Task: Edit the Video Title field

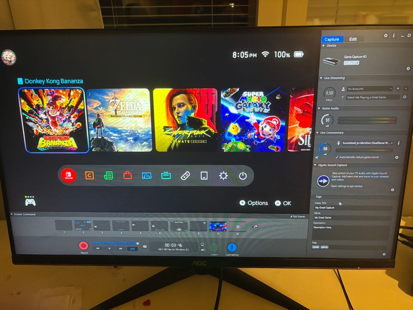Action: [352, 208]
